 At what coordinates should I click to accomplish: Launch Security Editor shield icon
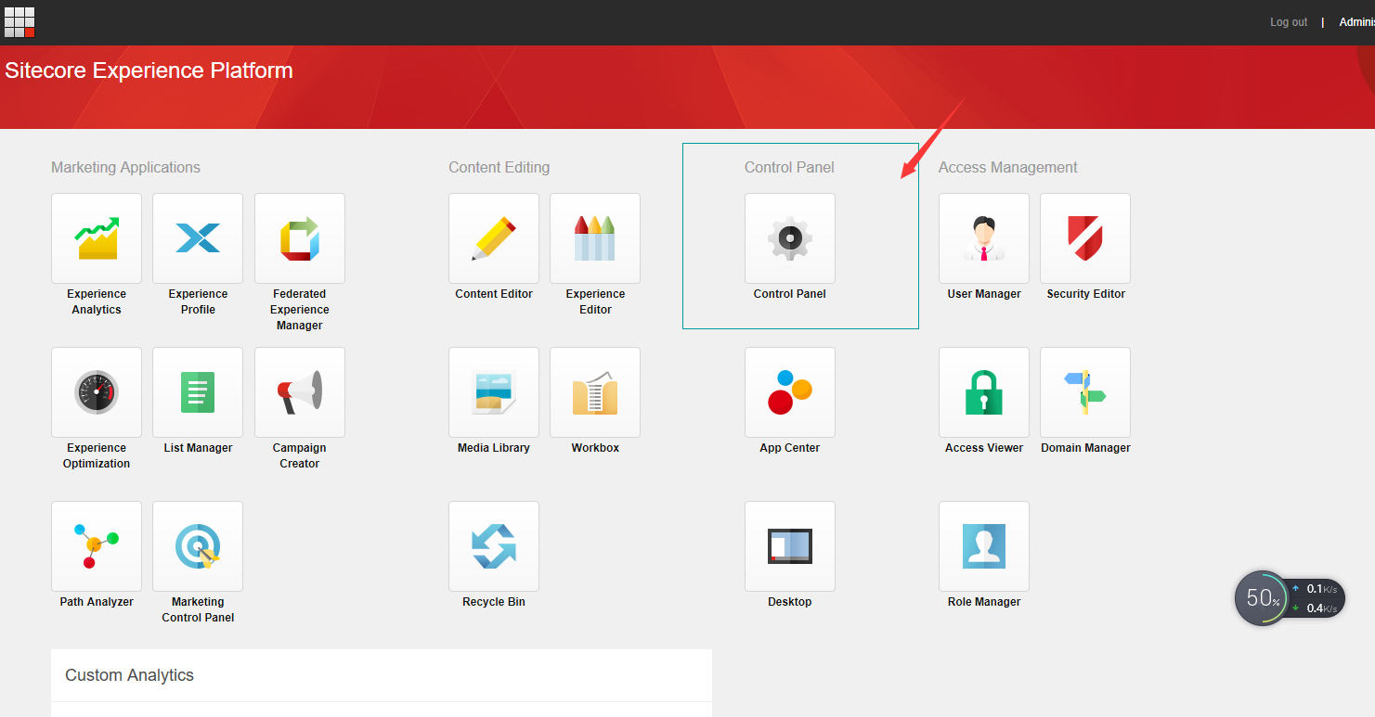click(x=1085, y=238)
